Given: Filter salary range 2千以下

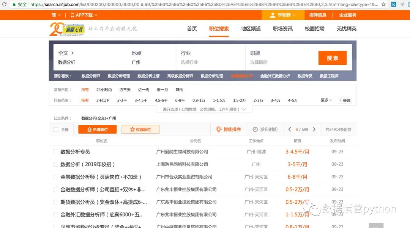Looking at the screenshot, I should tap(103, 100).
